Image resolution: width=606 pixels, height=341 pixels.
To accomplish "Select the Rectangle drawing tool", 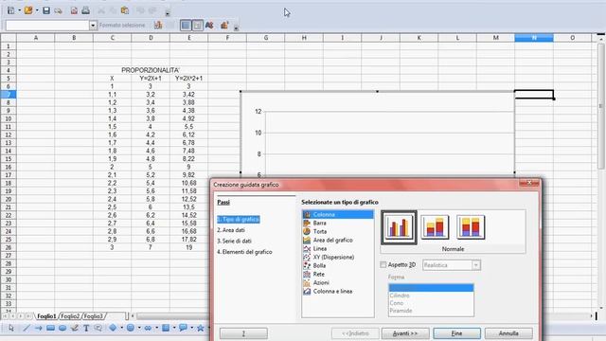I will (50, 329).
